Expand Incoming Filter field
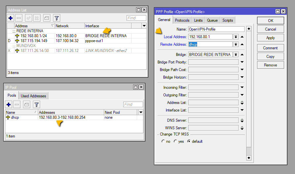This screenshot has height=174, width=295. tap(242, 87)
